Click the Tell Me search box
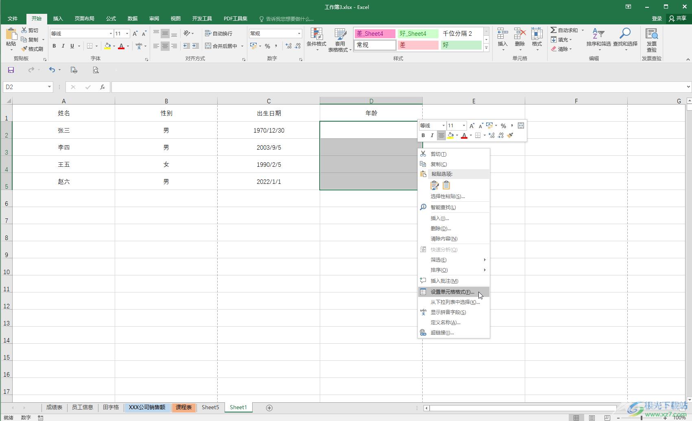Image resolution: width=692 pixels, height=421 pixels. [287, 19]
